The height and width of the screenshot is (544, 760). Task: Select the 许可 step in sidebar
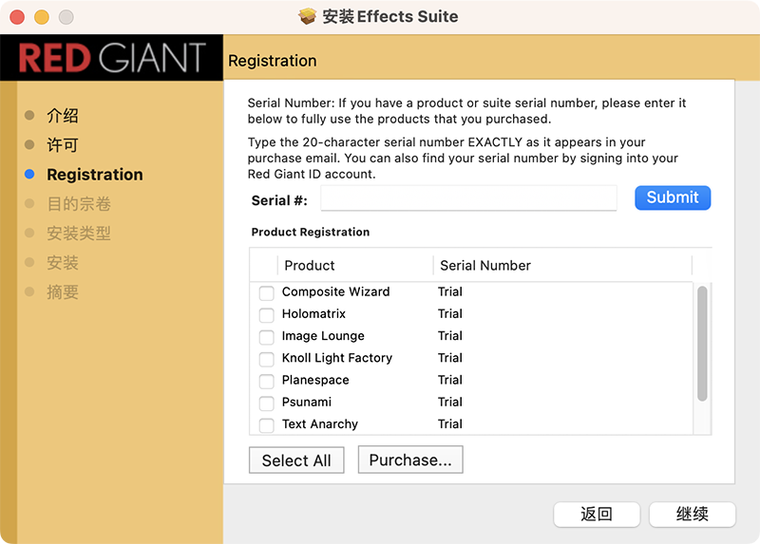point(63,145)
